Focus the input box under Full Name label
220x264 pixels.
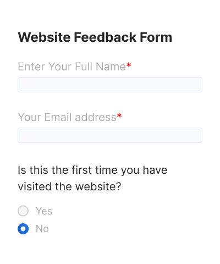click(110, 85)
